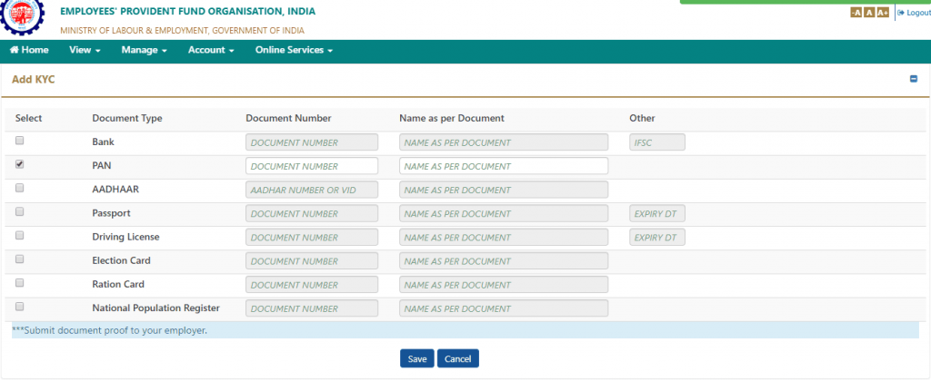Screen dimensions: 931x381
Task: Decrease font size with -A button
Action: point(856,13)
